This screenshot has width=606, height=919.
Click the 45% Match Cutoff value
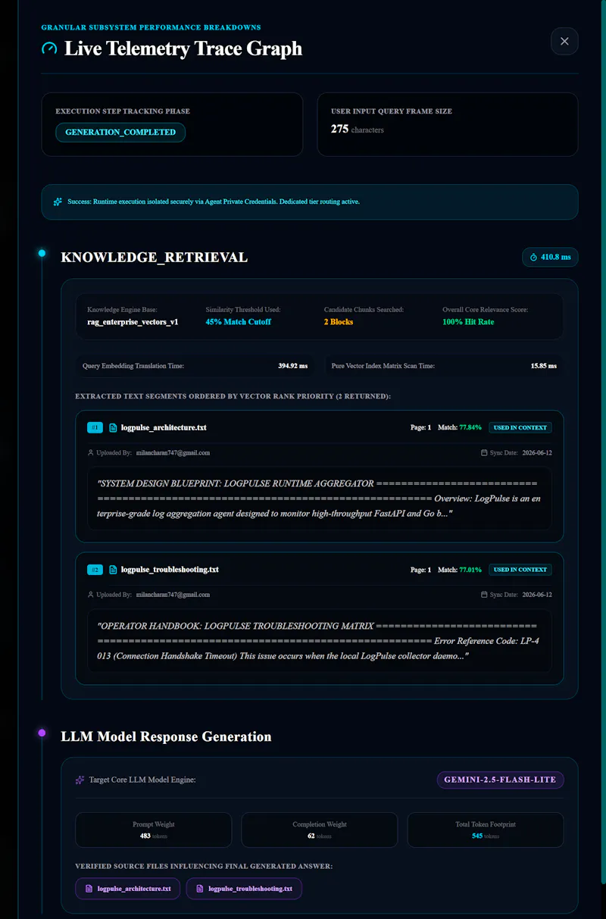[238, 322]
